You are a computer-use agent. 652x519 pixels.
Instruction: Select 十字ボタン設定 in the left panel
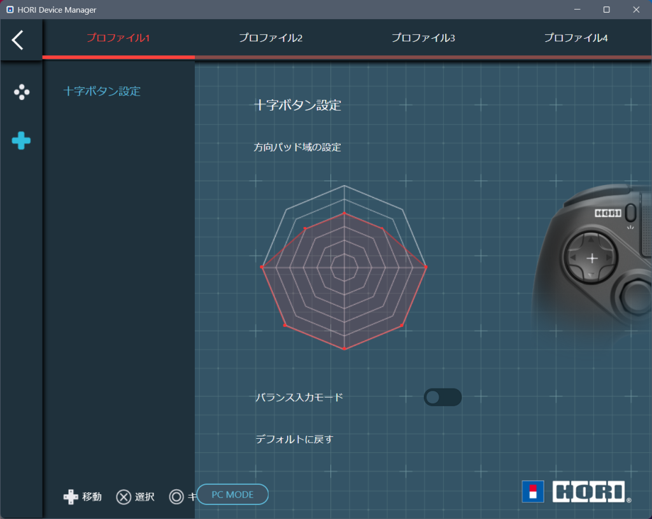[x=102, y=91]
